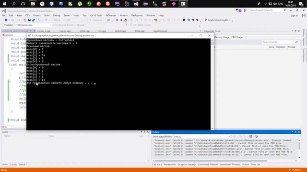
Task: Click Publish in the status bar
Action: click(x=296, y=170)
